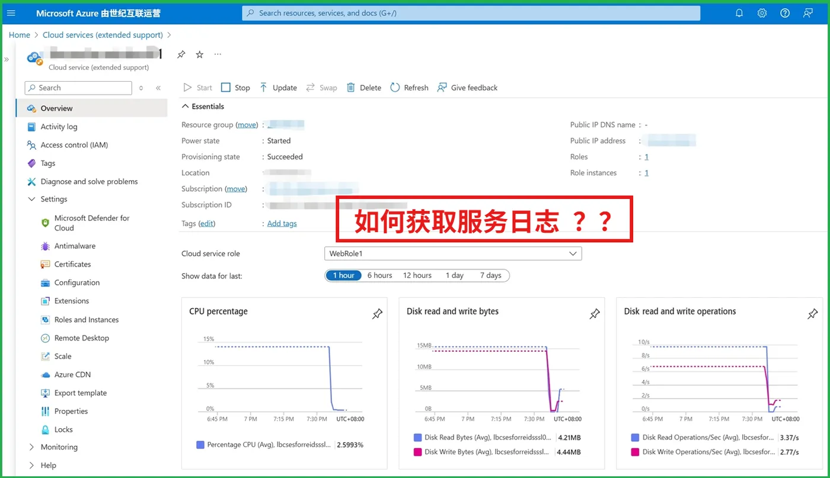Image resolution: width=830 pixels, height=478 pixels.
Task: Collapse the sidebar with double chevron
Action: [158, 88]
